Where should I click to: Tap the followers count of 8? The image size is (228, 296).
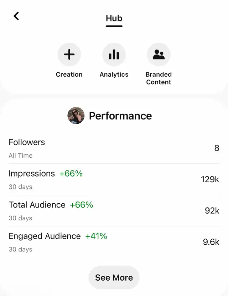217,148
